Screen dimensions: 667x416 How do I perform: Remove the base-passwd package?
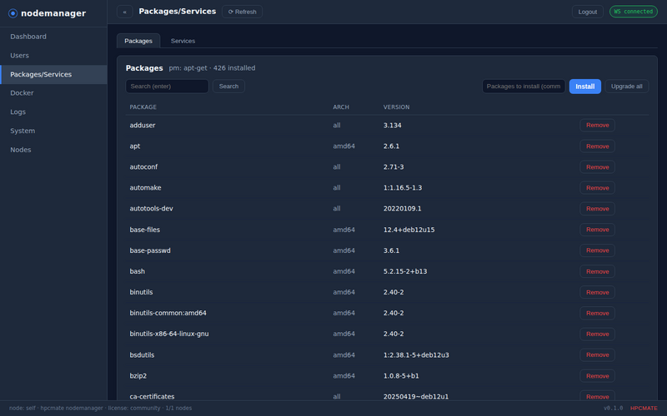(x=597, y=250)
